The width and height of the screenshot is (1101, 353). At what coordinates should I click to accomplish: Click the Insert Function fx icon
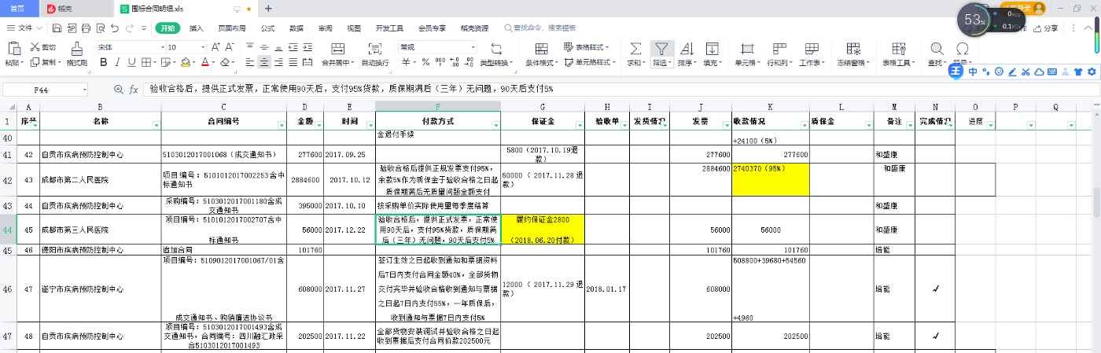134,90
